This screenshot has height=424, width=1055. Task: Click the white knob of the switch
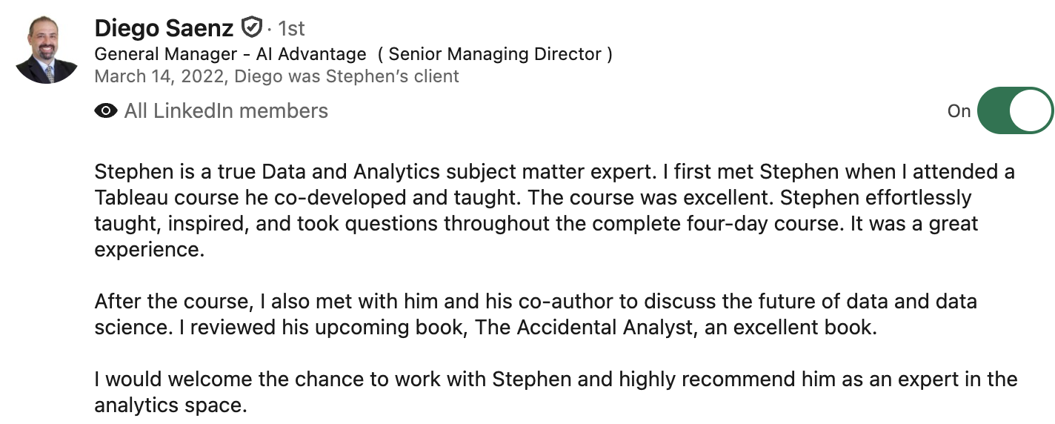click(1031, 110)
